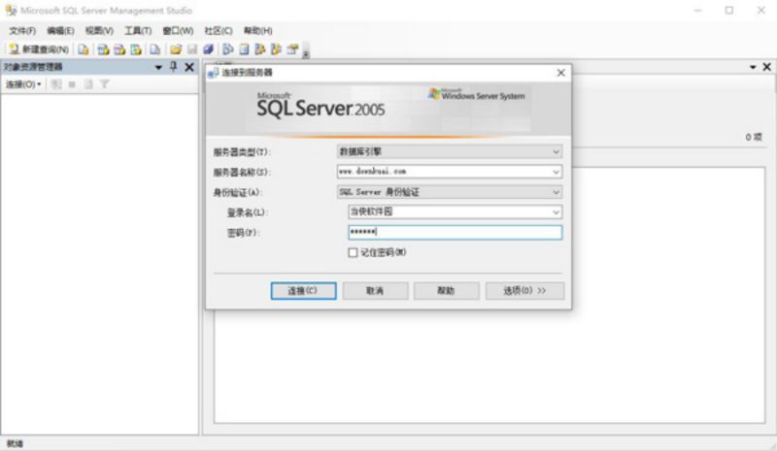Open the 工具(T) menu
Screen dimensions: 777x451
tap(138, 31)
